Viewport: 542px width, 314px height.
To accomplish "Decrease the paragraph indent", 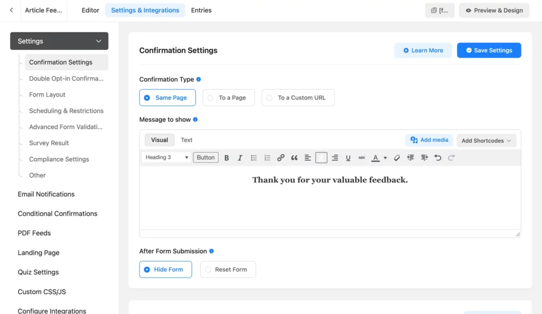I will click(410, 158).
